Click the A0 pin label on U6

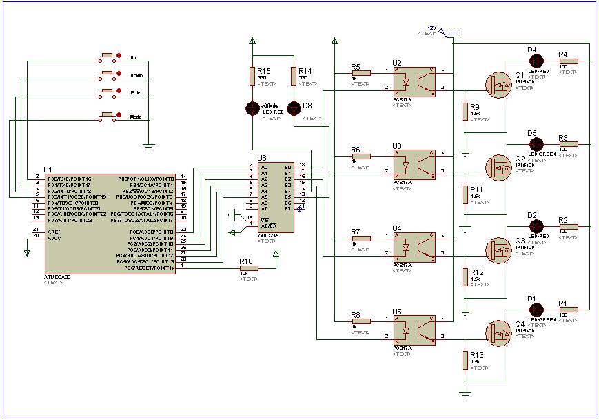[265, 168]
